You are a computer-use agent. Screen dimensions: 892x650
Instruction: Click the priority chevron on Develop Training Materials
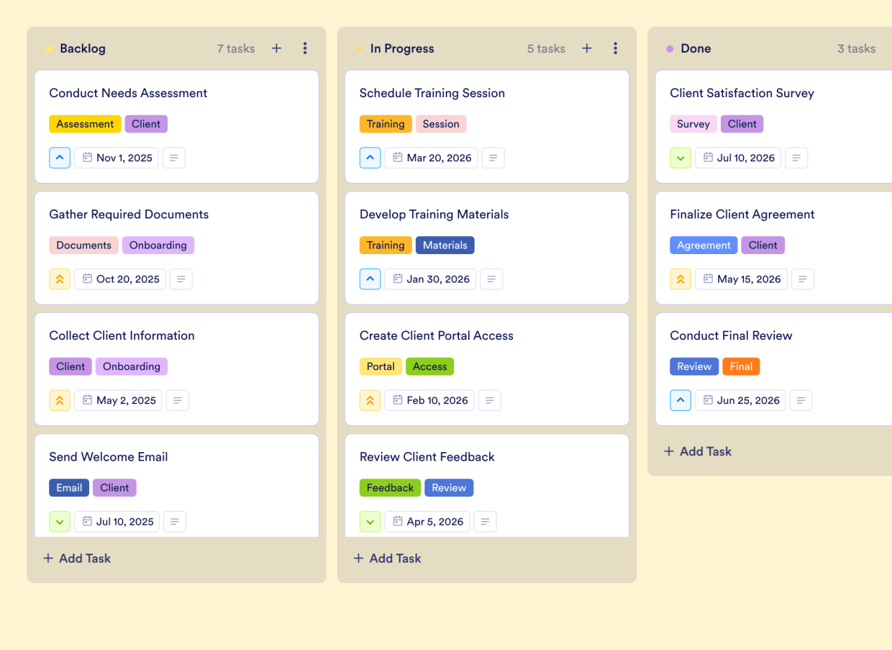[370, 279]
